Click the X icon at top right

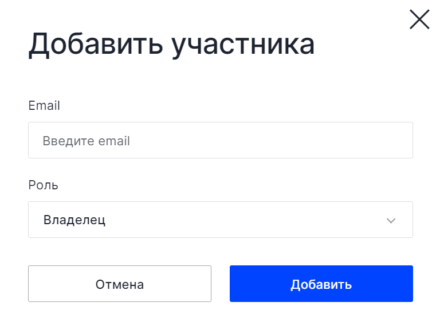[x=419, y=19]
